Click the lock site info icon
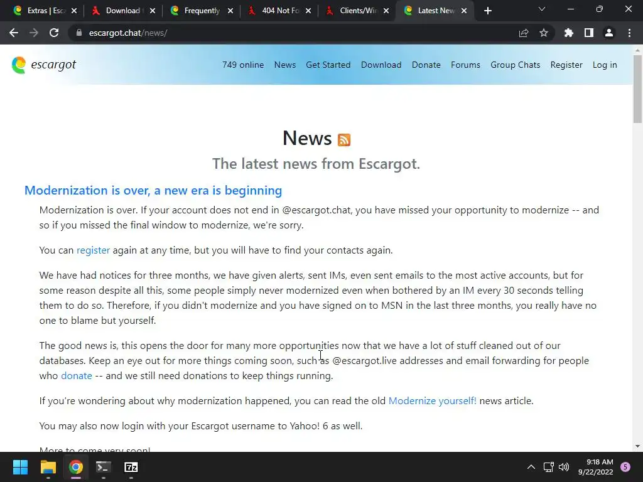Image resolution: width=643 pixels, height=482 pixels. (x=78, y=33)
